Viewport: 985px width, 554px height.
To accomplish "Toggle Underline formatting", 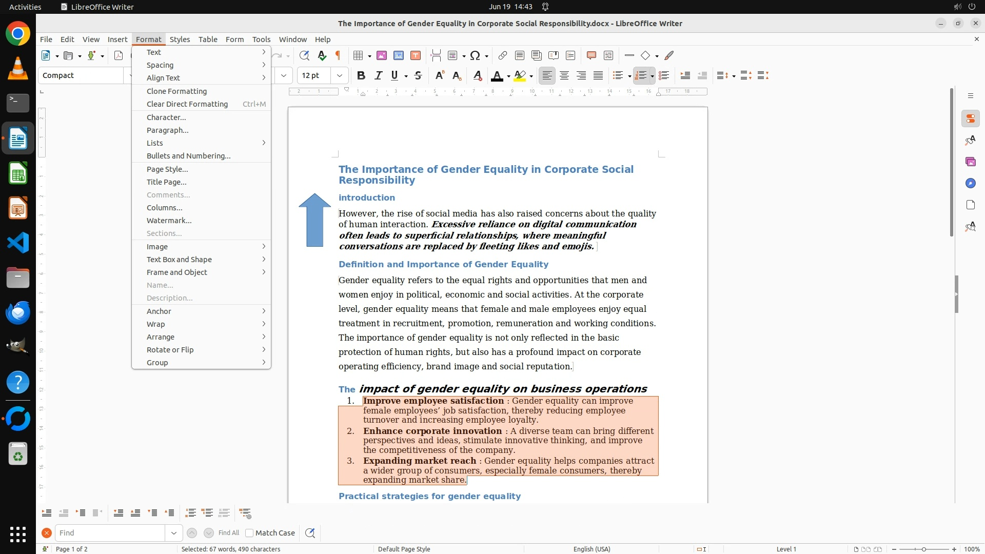I will pos(395,75).
